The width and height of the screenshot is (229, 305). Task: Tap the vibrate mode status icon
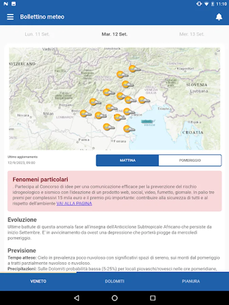pos(199,4)
